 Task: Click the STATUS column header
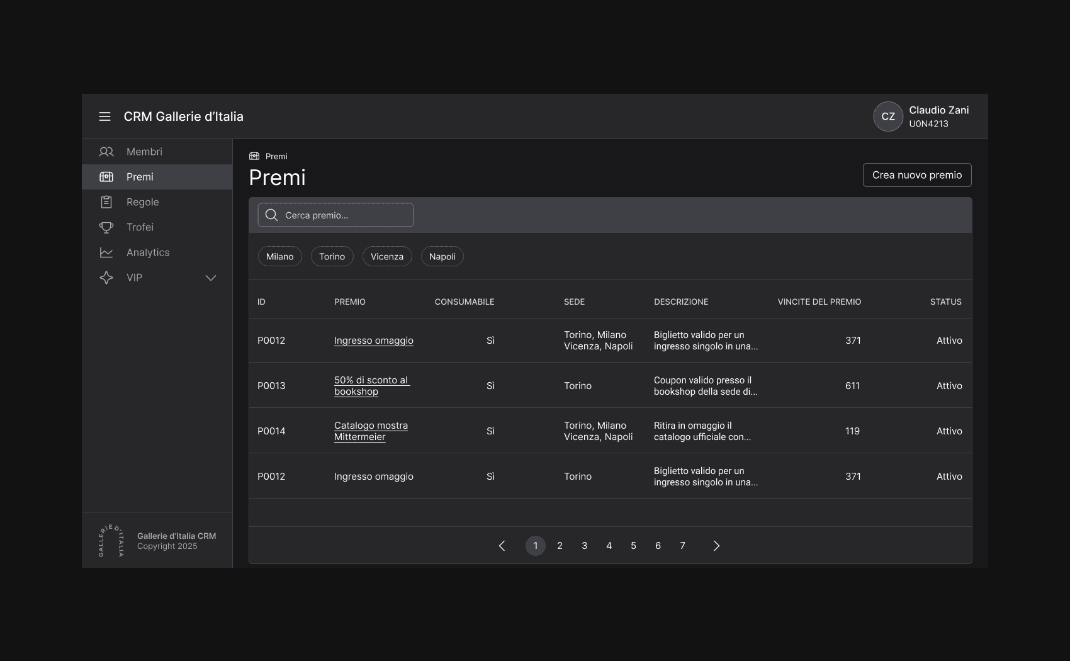(x=946, y=302)
